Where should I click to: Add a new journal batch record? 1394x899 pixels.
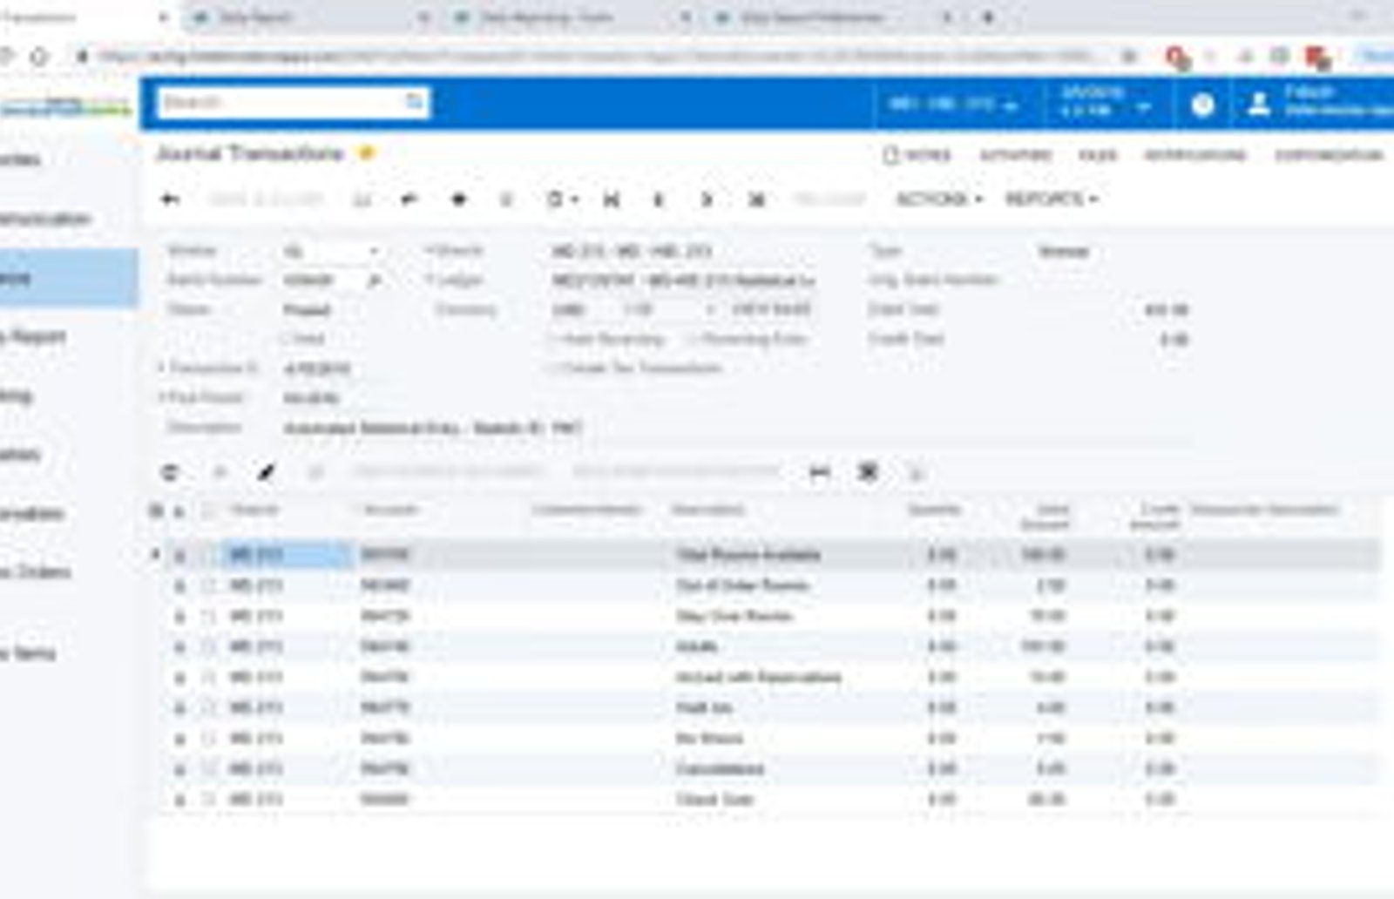coord(458,199)
